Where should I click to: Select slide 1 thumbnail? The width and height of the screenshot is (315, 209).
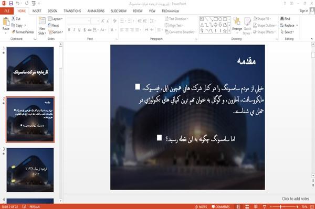pyautogui.click(x=30, y=69)
